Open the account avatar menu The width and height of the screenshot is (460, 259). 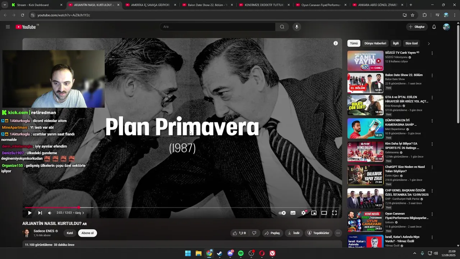click(x=446, y=27)
